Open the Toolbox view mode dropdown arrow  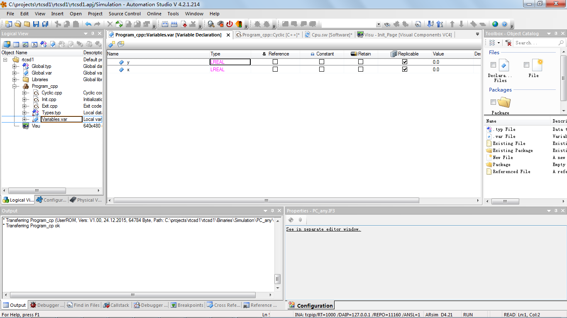coord(498,43)
